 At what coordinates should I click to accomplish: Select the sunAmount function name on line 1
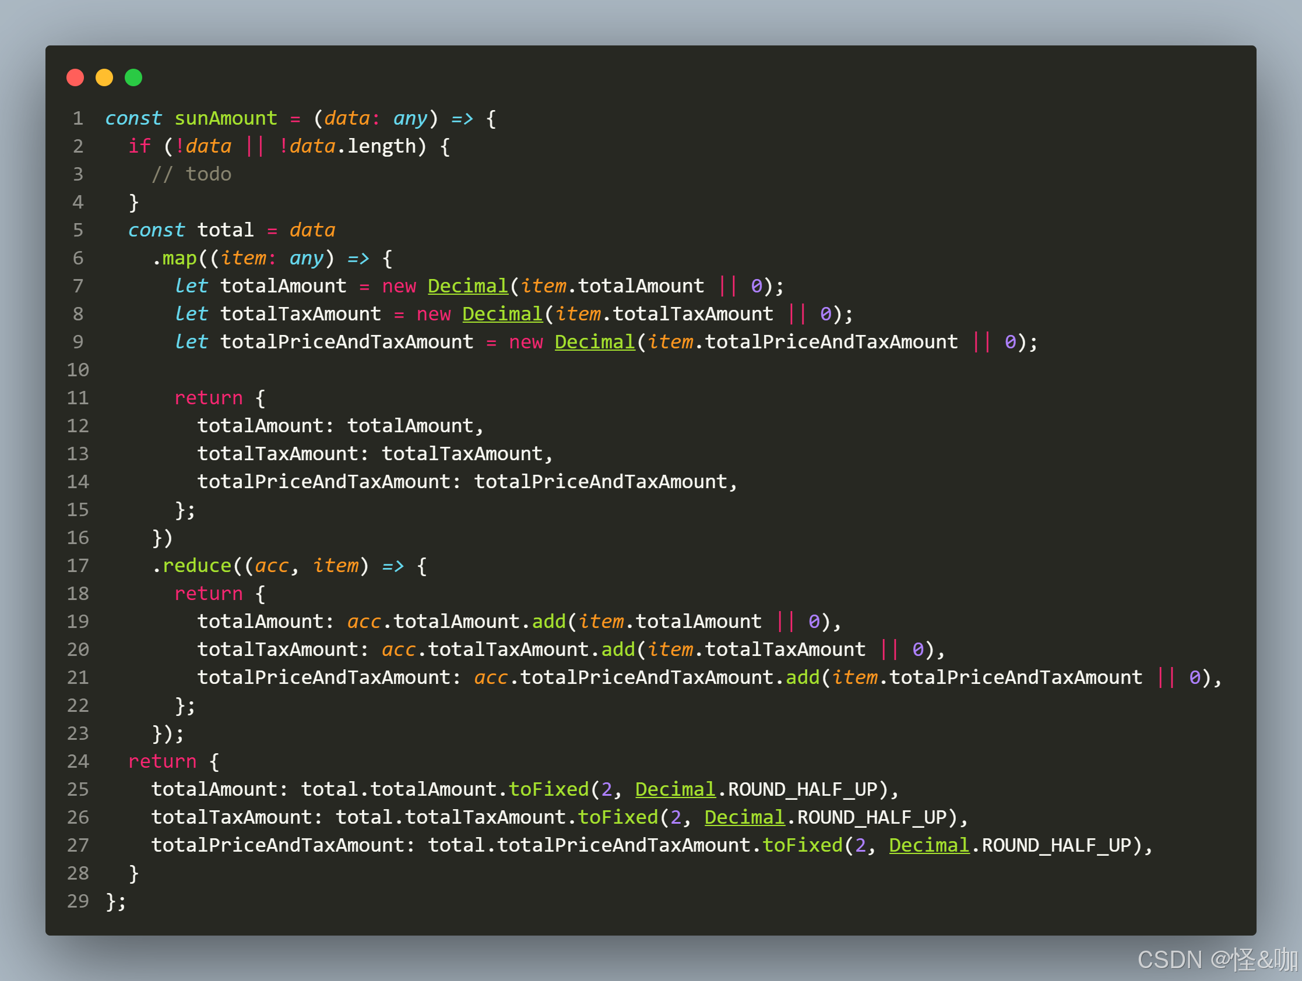click(x=226, y=118)
